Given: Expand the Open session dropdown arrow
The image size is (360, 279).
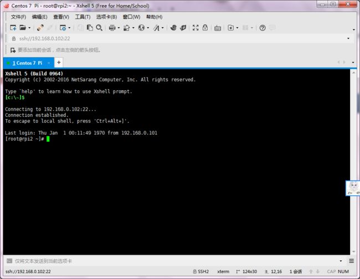Looking at the screenshot, I should [29, 28].
